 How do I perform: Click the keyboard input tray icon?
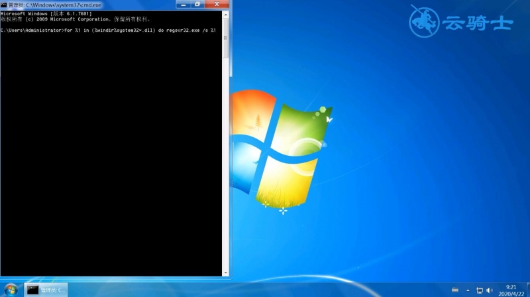pyautogui.click(x=455, y=290)
